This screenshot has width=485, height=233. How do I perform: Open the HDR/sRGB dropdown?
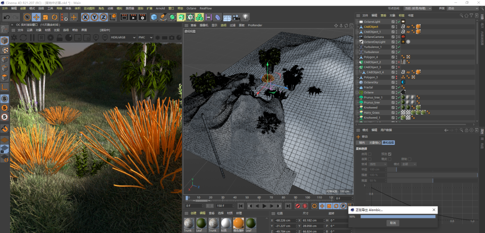point(124,37)
